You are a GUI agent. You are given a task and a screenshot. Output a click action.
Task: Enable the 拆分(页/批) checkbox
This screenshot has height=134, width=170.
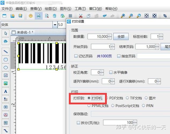(x=78, y=123)
